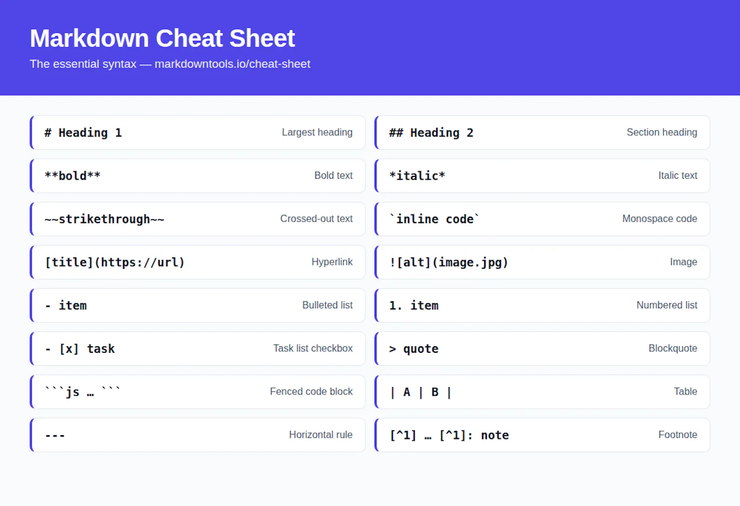Select the '## Heading 2' syntax
Screen dimensions: 740x506
432,133
